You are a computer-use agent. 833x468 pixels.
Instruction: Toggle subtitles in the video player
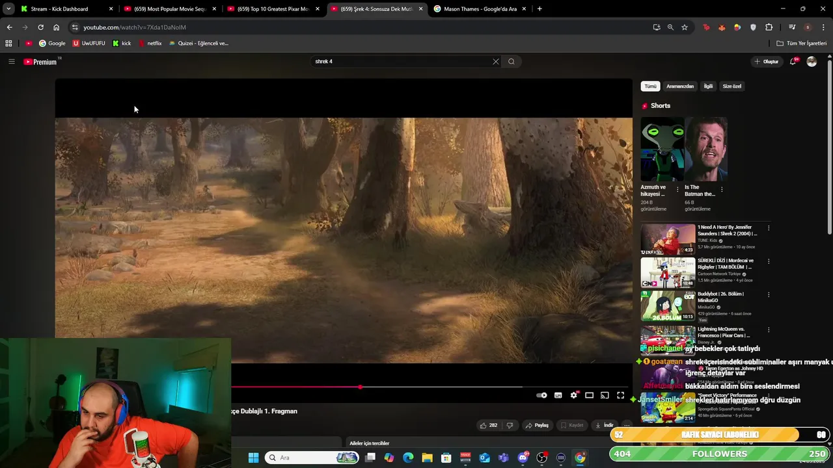pyautogui.click(x=558, y=395)
